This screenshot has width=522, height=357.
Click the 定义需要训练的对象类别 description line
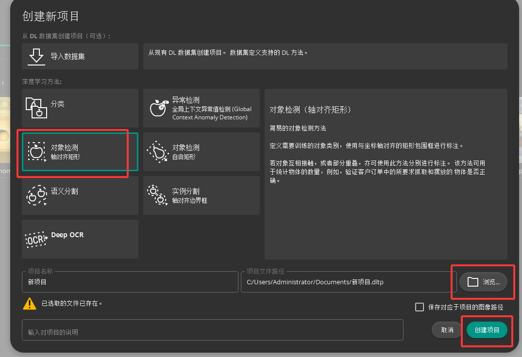366,146
